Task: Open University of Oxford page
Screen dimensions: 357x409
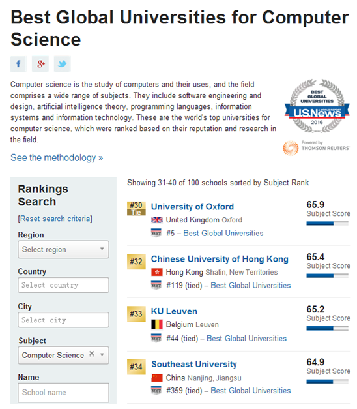Action: click(x=192, y=207)
